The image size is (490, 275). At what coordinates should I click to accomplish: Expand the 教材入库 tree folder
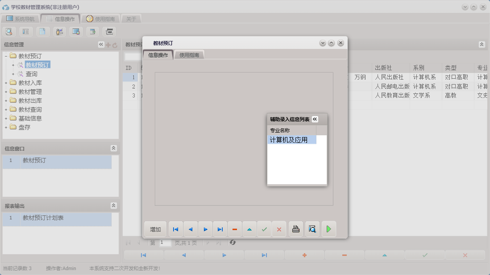[x=6, y=83]
